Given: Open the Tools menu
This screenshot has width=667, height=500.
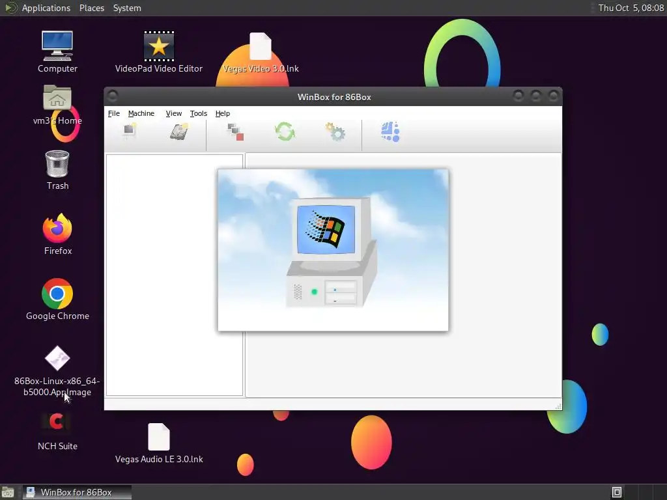Looking at the screenshot, I should 198,113.
